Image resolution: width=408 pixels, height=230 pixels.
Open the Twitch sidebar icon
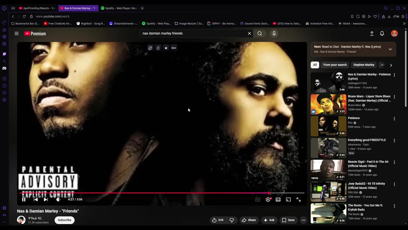click(x=4, y=54)
